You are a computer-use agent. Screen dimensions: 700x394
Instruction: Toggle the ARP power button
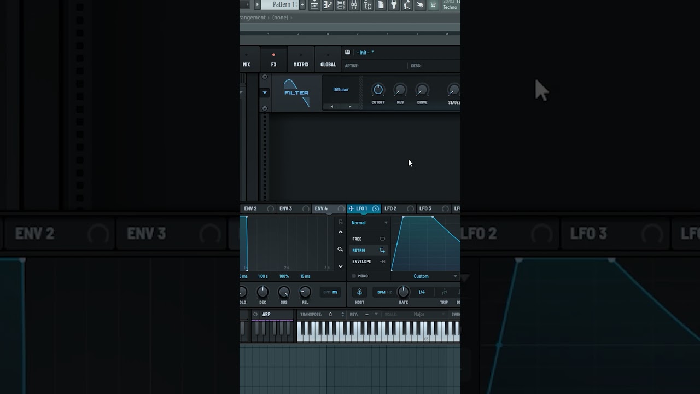click(255, 314)
